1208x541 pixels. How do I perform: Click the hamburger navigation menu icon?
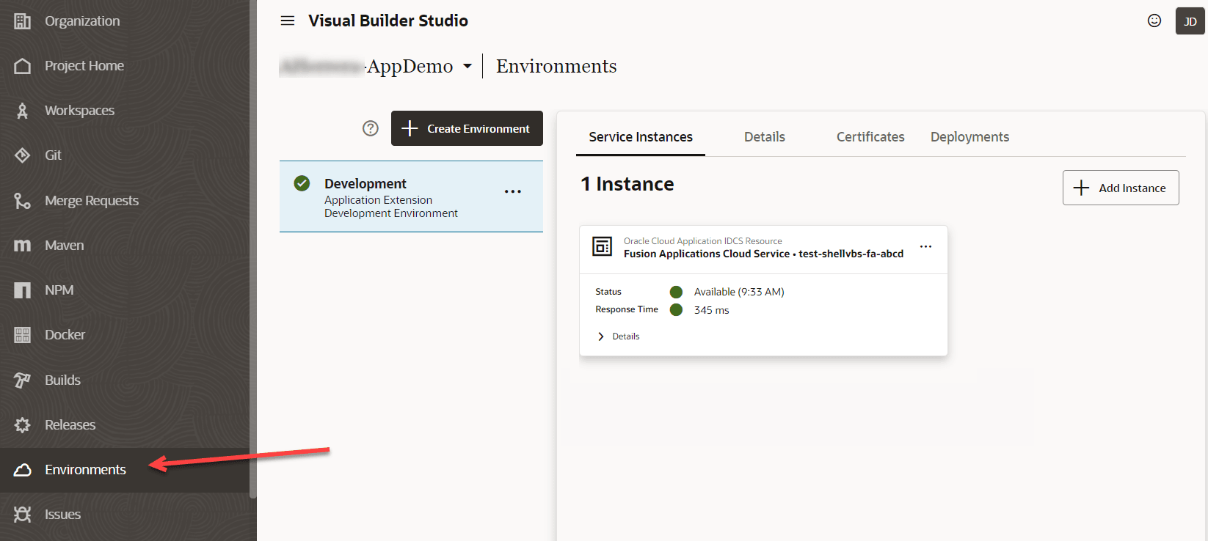288,21
